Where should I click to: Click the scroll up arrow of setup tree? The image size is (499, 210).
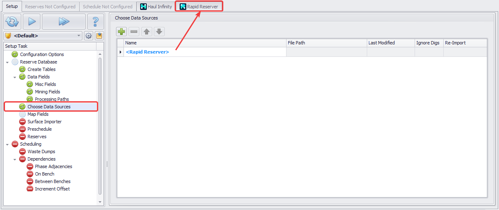[100, 54]
